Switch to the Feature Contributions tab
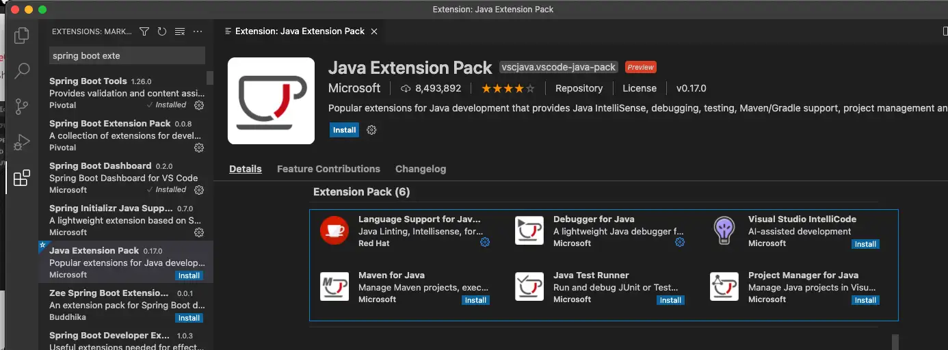 pos(328,169)
